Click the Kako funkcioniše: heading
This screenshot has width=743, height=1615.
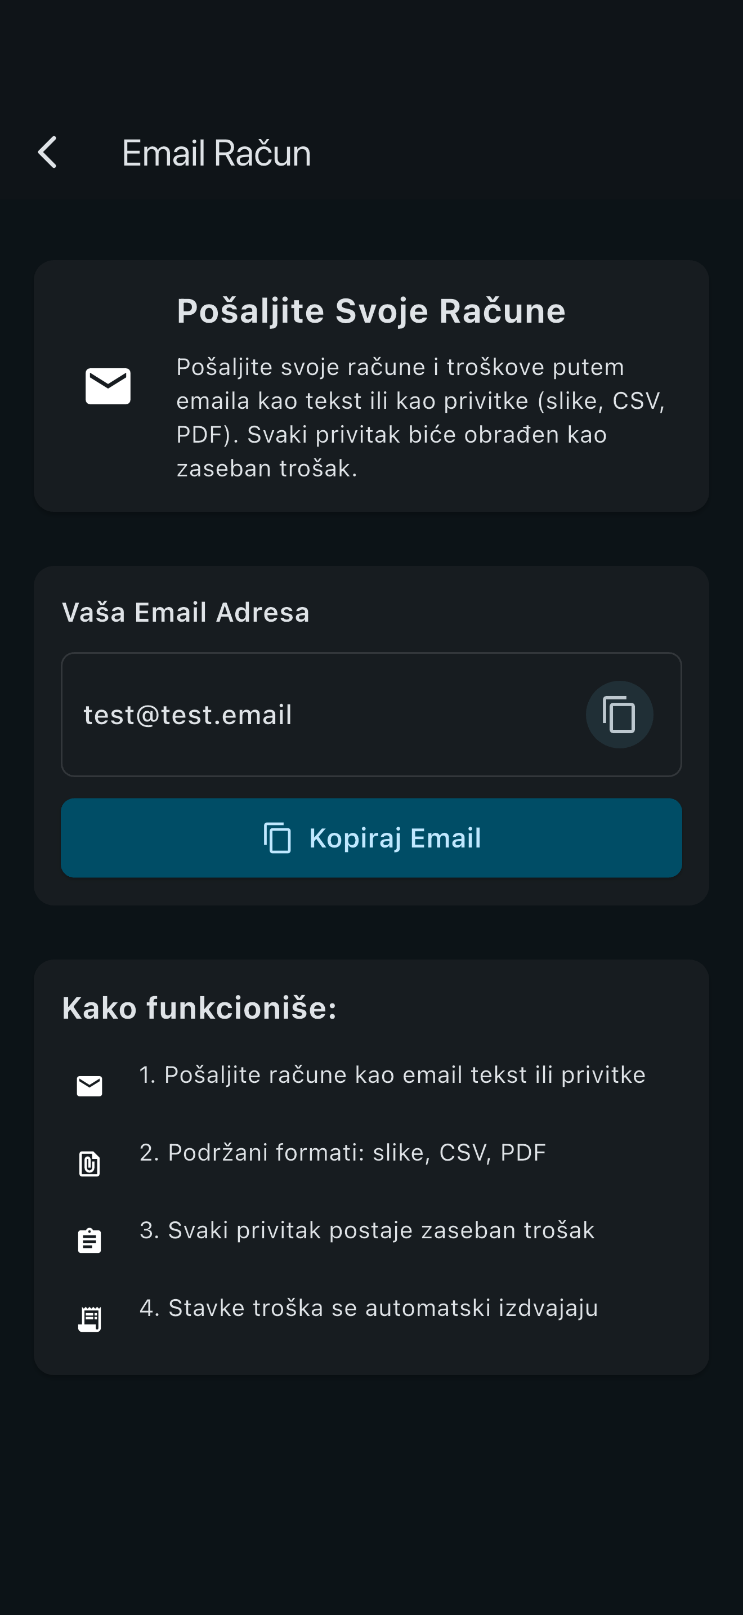[x=199, y=1008]
